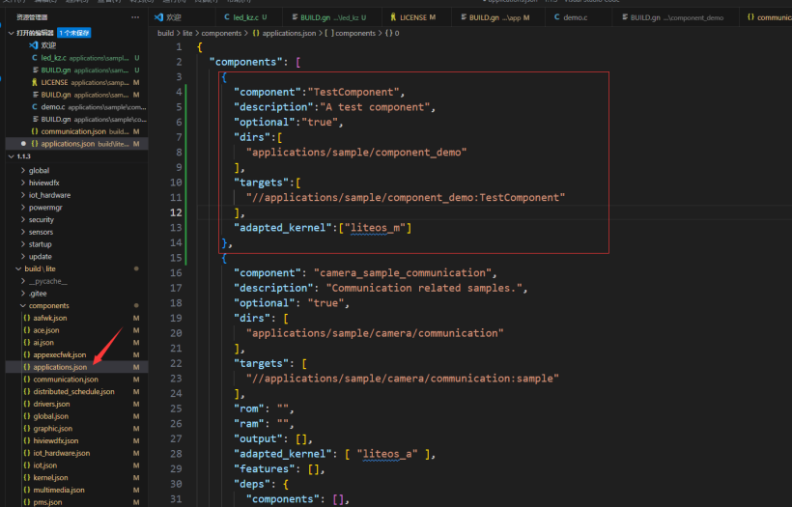Open led_kz.c from the open editors list
Viewport: 792px width, 507px height.
tap(76, 58)
